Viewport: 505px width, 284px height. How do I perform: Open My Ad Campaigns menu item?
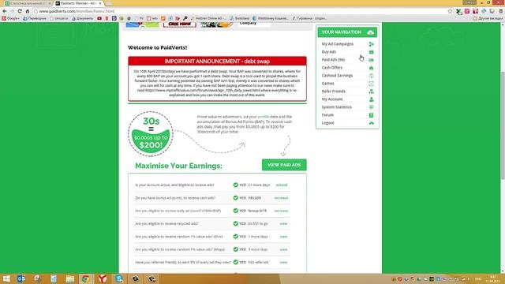click(x=337, y=44)
